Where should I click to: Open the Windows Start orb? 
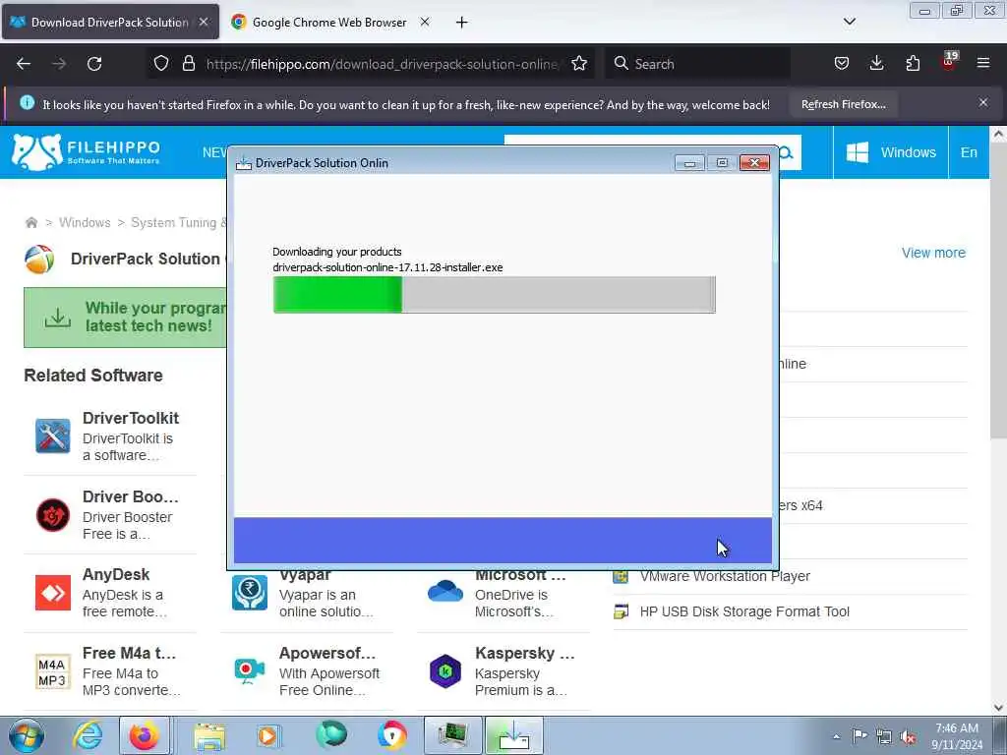27,735
